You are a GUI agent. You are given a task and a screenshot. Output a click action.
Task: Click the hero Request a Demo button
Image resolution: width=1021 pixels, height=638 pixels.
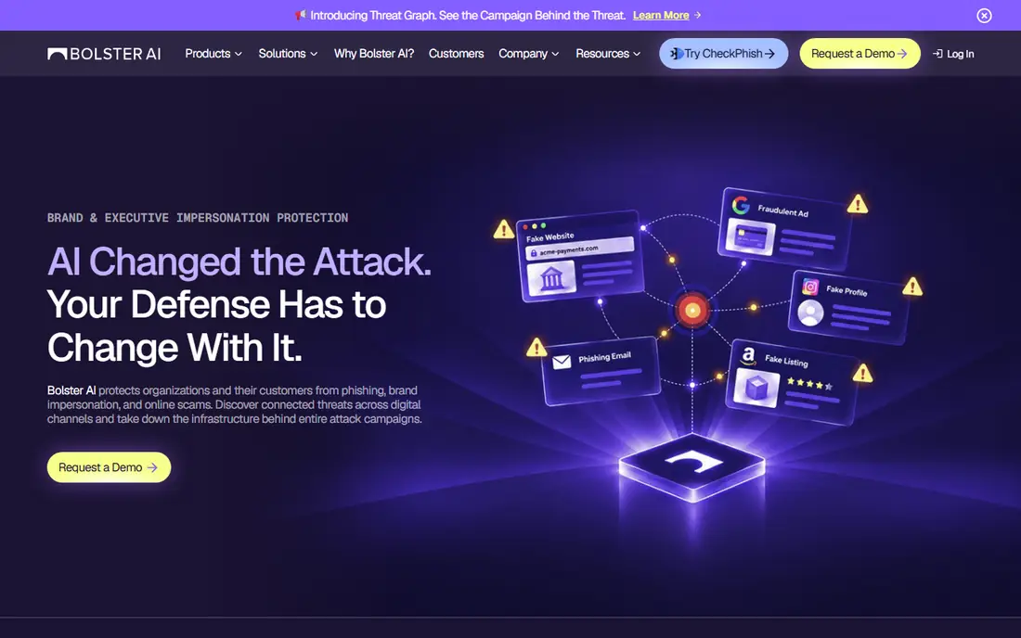[x=109, y=467]
